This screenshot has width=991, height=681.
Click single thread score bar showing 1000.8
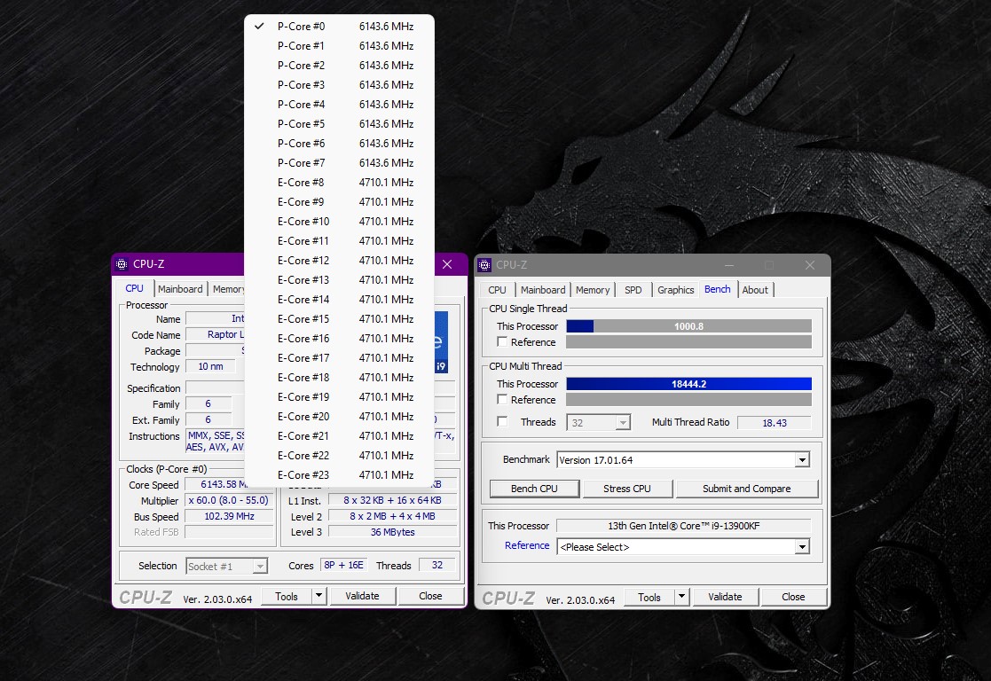click(688, 326)
